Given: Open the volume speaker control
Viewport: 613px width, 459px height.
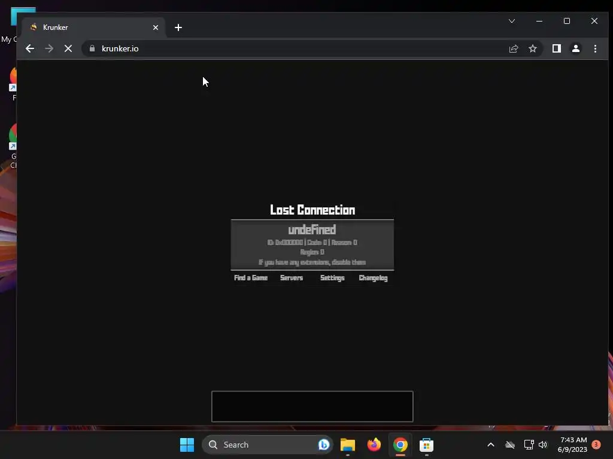Looking at the screenshot, I should pos(542,445).
